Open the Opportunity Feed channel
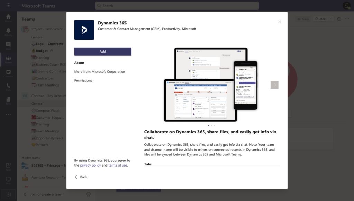 click(x=47, y=138)
